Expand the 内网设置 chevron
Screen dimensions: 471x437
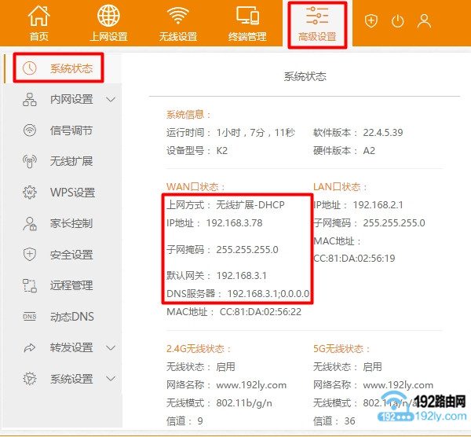pyautogui.click(x=111, y=100)
